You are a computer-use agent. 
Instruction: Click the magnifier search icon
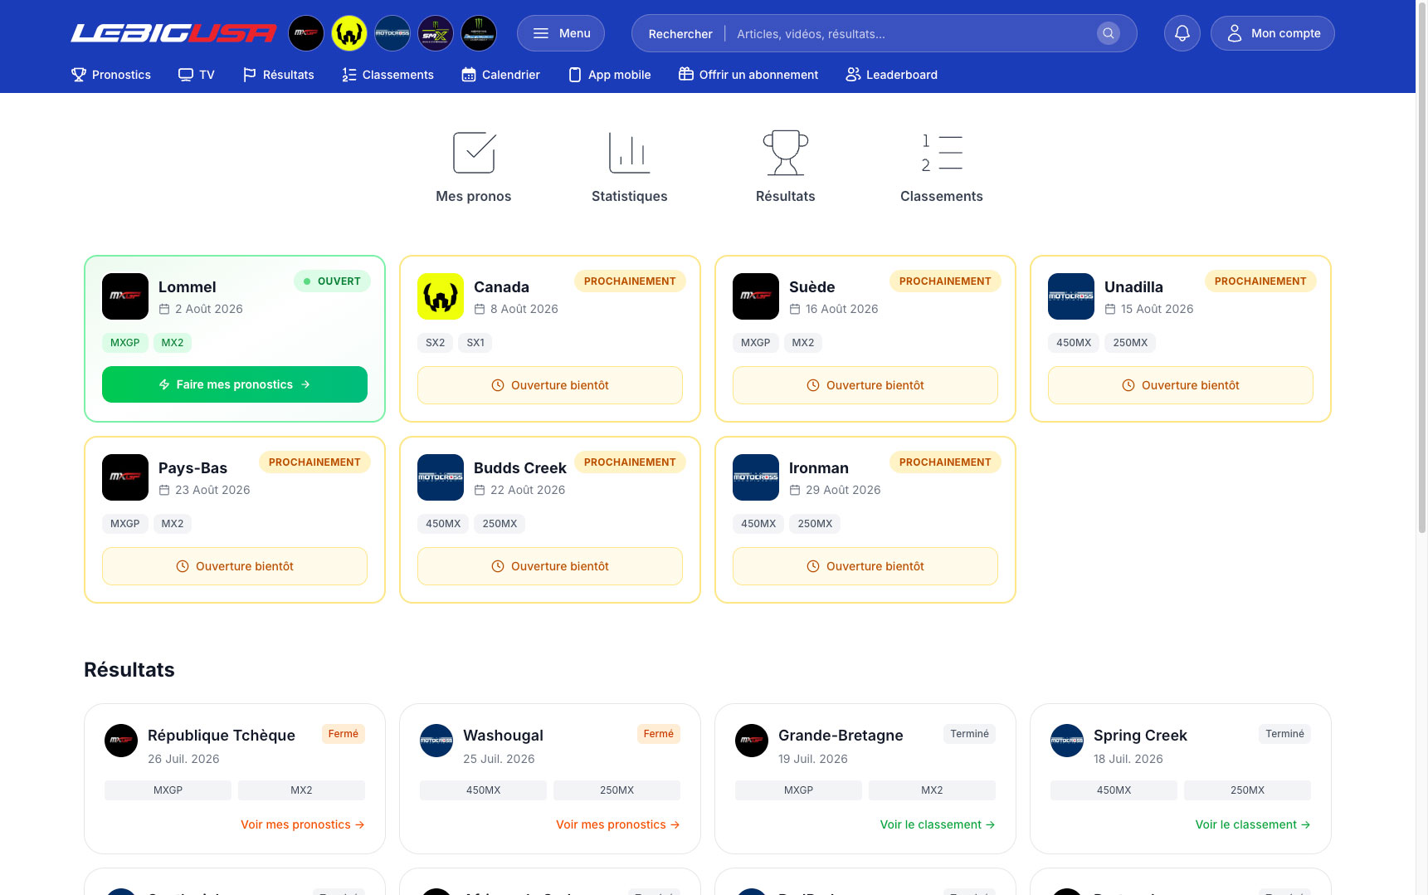tap(1109, 33)
